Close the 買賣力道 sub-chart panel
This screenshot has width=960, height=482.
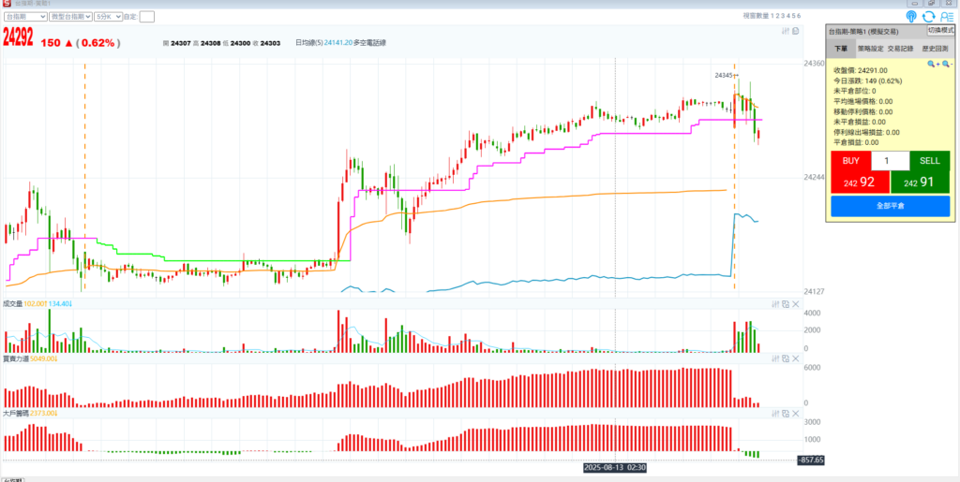[796, 358]
